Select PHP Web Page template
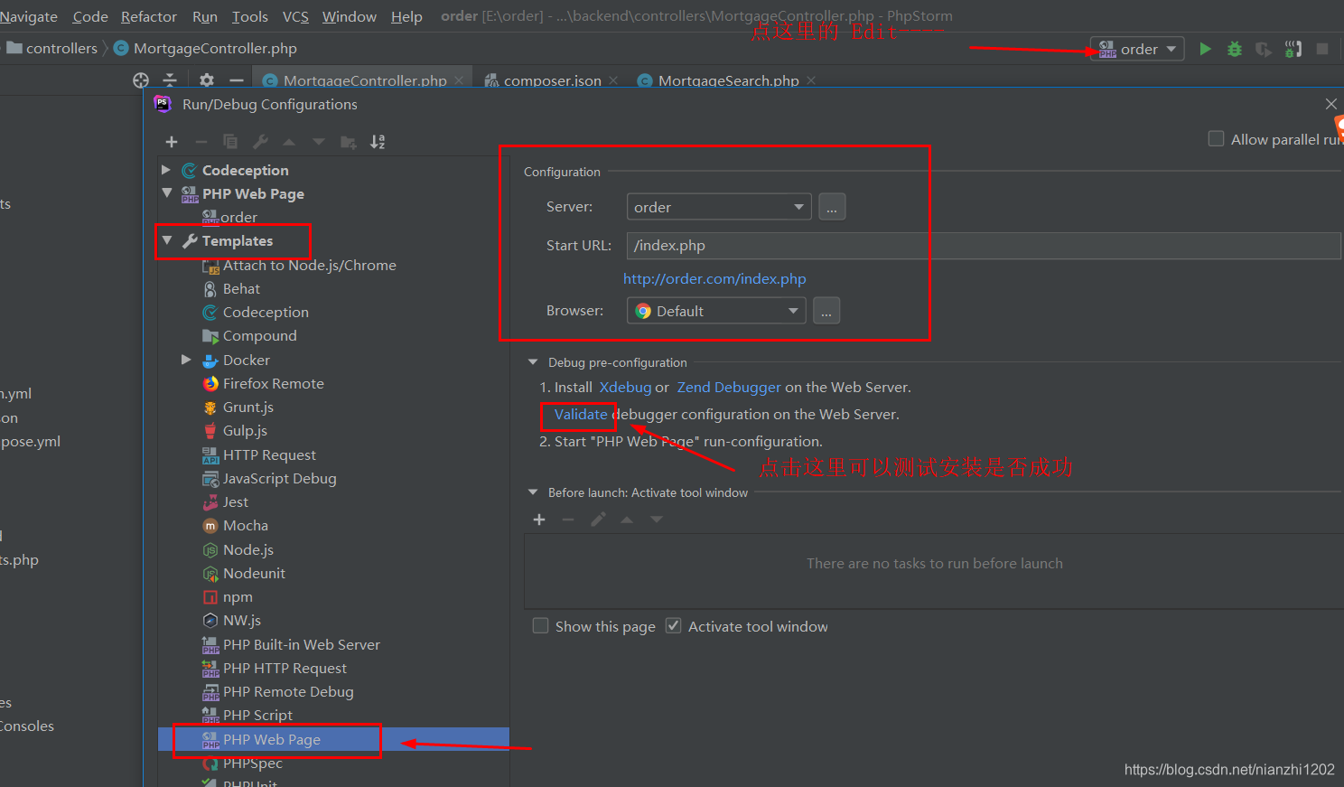The height and width of the screenshot is (787, 1344). [271, 739]
